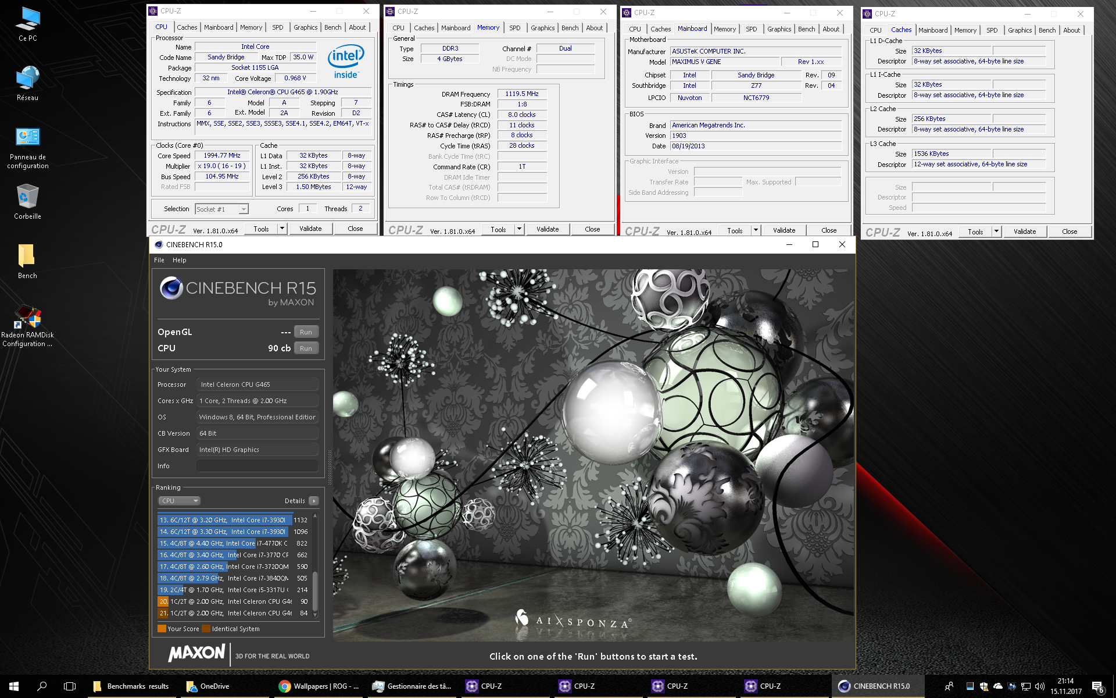Open Task View from the taskbar
The width and height of the screenshot is (1116, 698).
(x=70, y=686)
